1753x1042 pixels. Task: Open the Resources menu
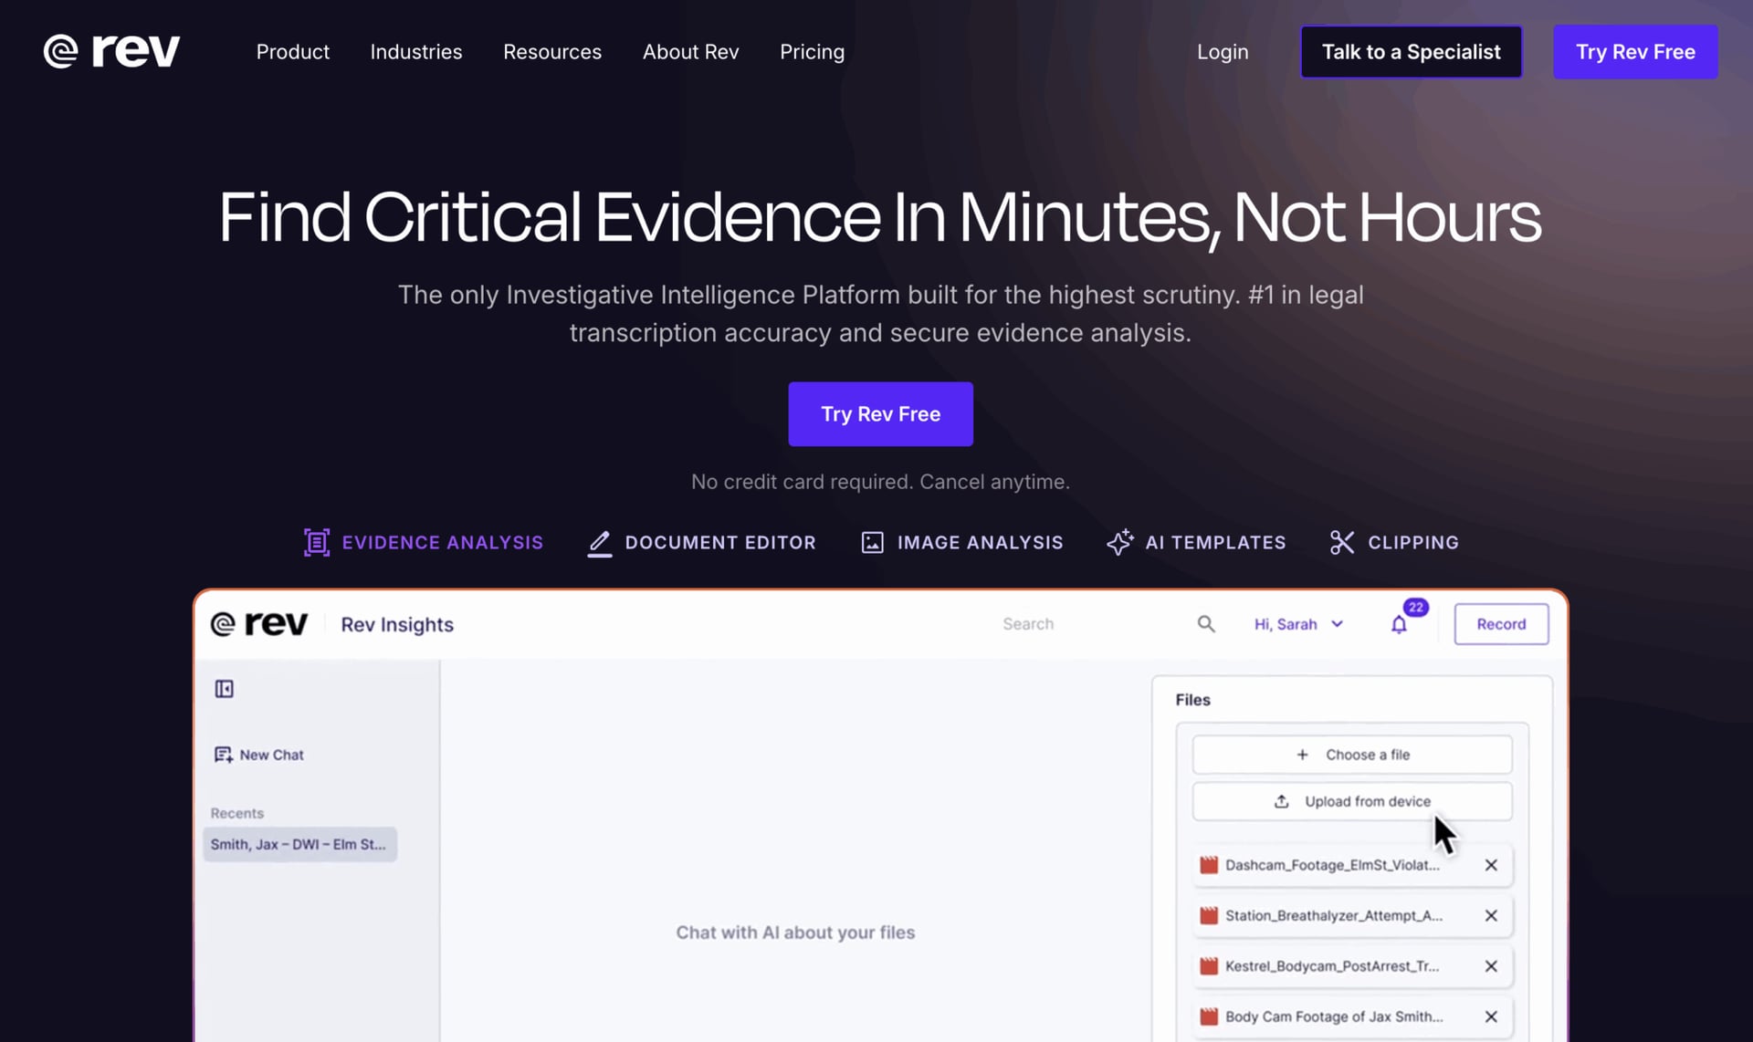coord(552,52)
